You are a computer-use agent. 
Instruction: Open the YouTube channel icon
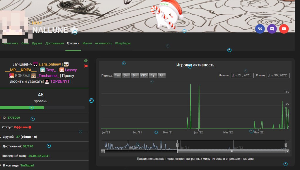click(284, 29)
